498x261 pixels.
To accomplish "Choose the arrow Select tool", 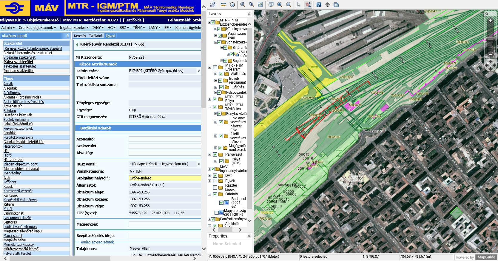I will [x=299, y=4].
